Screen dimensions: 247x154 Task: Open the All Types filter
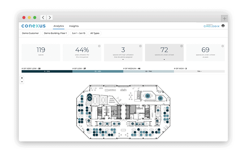click(95, 33)
